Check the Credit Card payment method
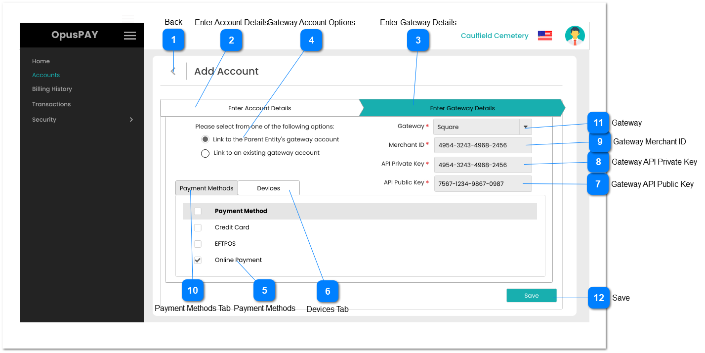Viewport: 705px width, 353px height. pos(198,227)
